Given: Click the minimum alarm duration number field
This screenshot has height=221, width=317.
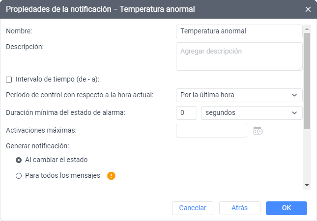Looking at the screenshot, I should pyautogui.click(x=186, y=112).
